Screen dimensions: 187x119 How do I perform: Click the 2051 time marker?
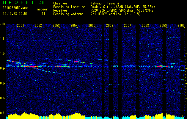[x=21, y=25]
